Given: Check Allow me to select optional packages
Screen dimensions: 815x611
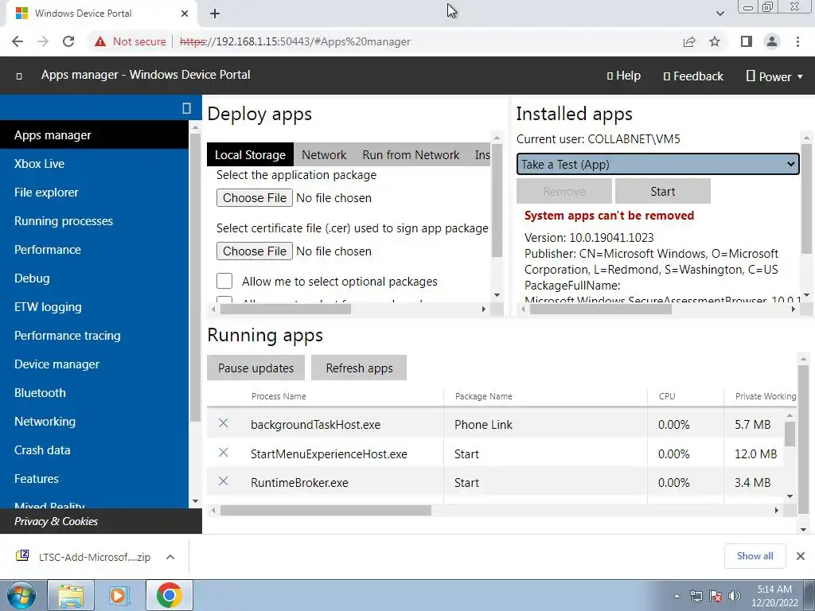Looking at the screenshot, I should click(x=224, y=281).
